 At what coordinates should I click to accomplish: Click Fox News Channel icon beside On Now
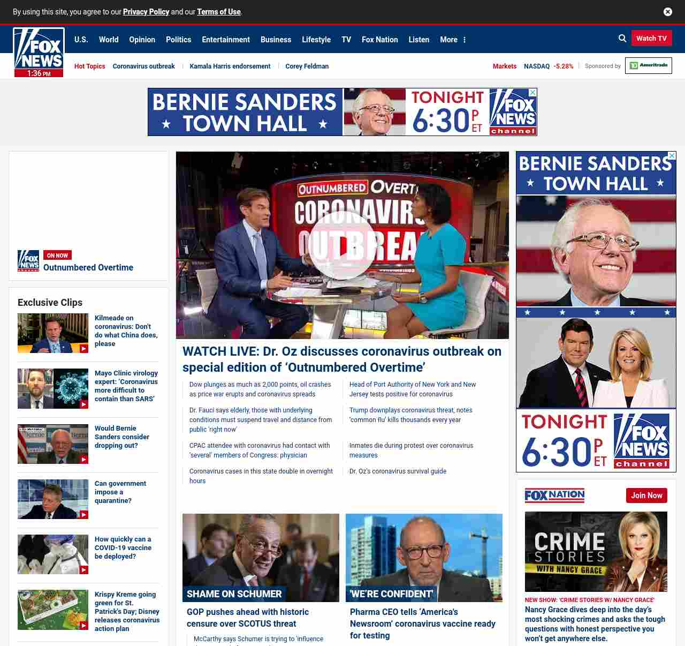(x=28, y=261)
